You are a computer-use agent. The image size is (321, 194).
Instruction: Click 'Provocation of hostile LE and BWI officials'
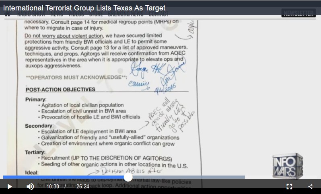point(91,117)
